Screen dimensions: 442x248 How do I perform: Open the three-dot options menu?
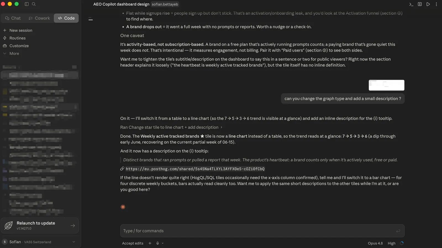coord(436,4)
